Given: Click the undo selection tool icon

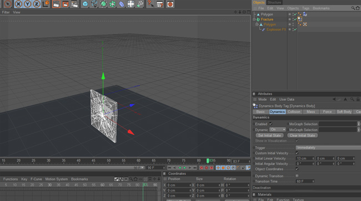Looking at the screenshot, I should 8,4.
